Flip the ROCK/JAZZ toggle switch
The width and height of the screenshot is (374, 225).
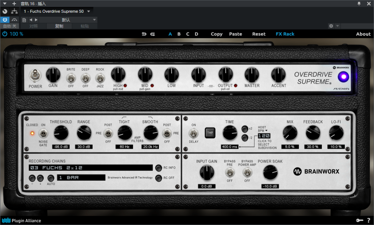click(100, 78)
